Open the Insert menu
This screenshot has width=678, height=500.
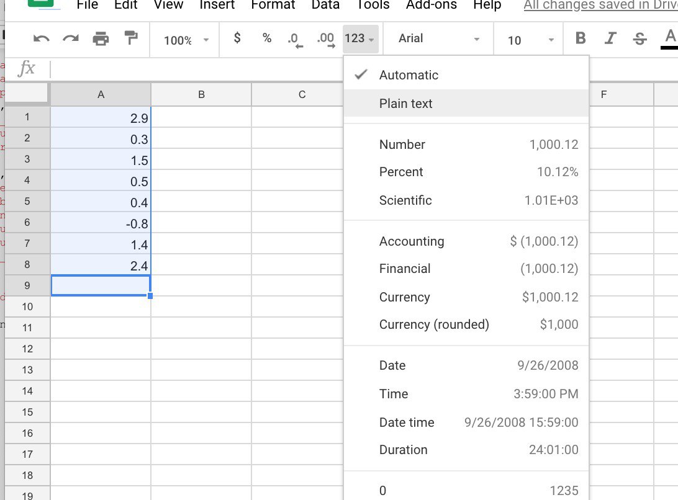click(x=217, y=5)
